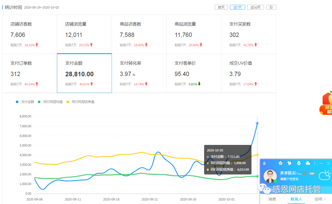Toggle the blue 支付金额 legend item
Screen dimensions: 332x204
(x=25, y=102)
